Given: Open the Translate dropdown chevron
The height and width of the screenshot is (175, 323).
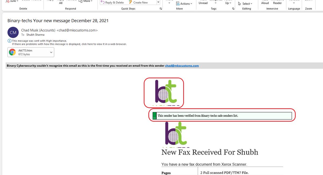Looking at the screenshot, I should pyautogui.click(x=294, y=3).
